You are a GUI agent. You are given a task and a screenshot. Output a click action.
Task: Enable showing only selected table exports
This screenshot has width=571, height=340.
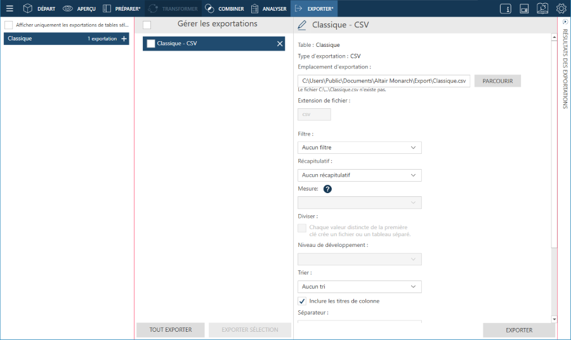point(9,25)
